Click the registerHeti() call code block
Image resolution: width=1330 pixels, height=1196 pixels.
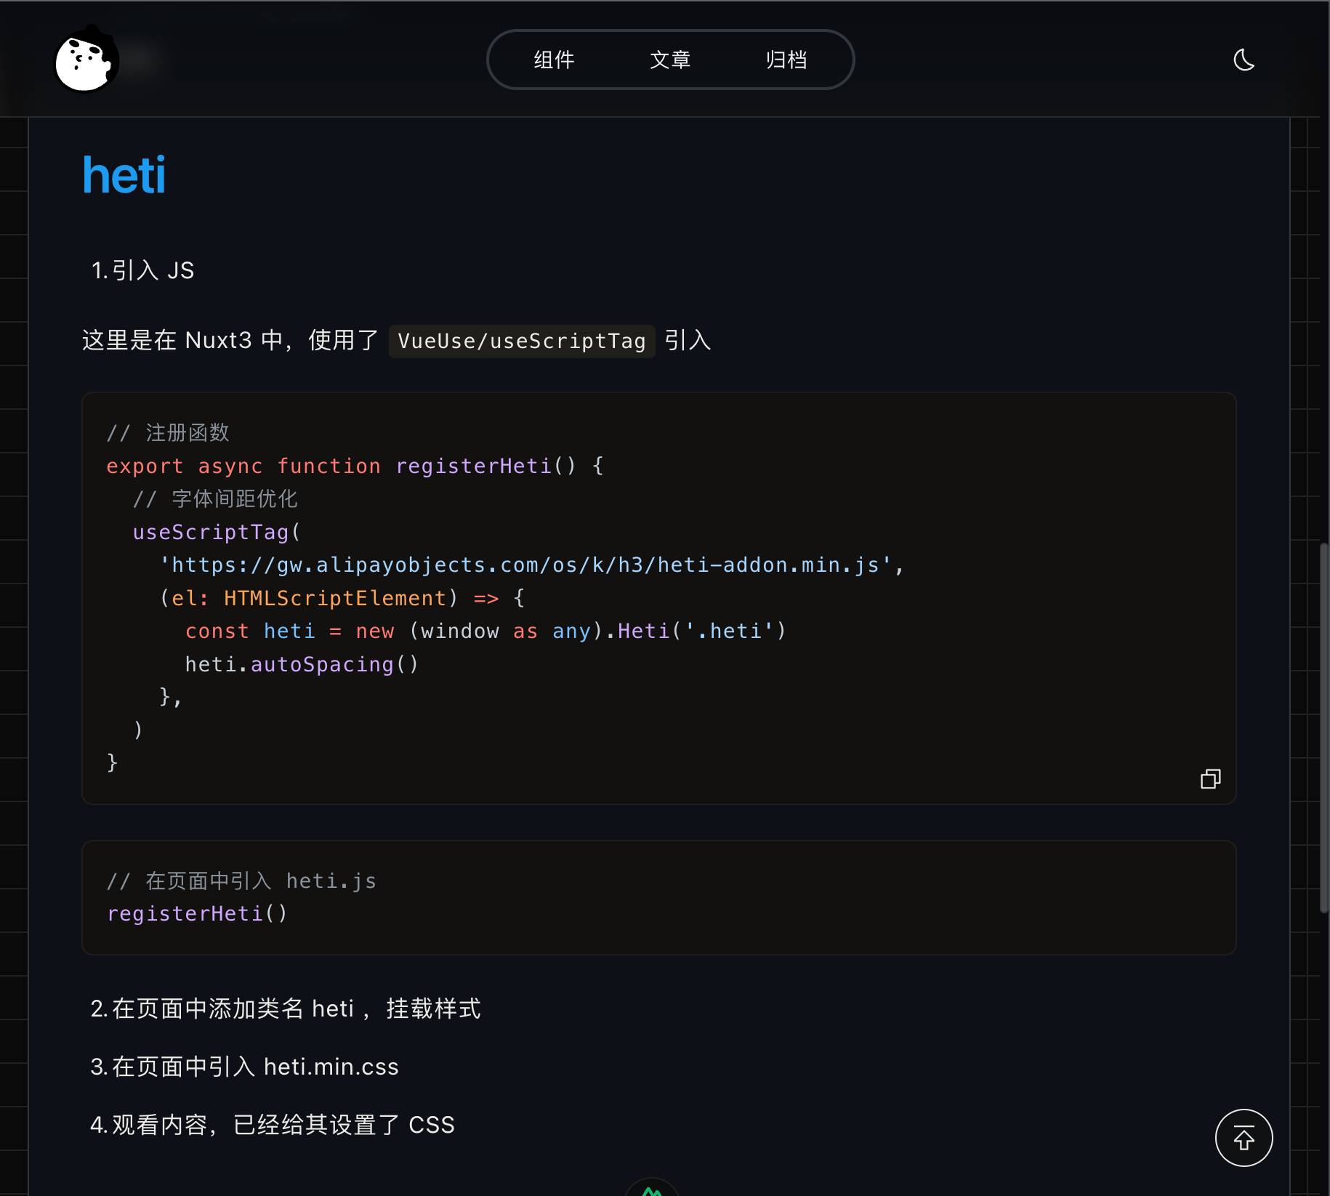658,897
